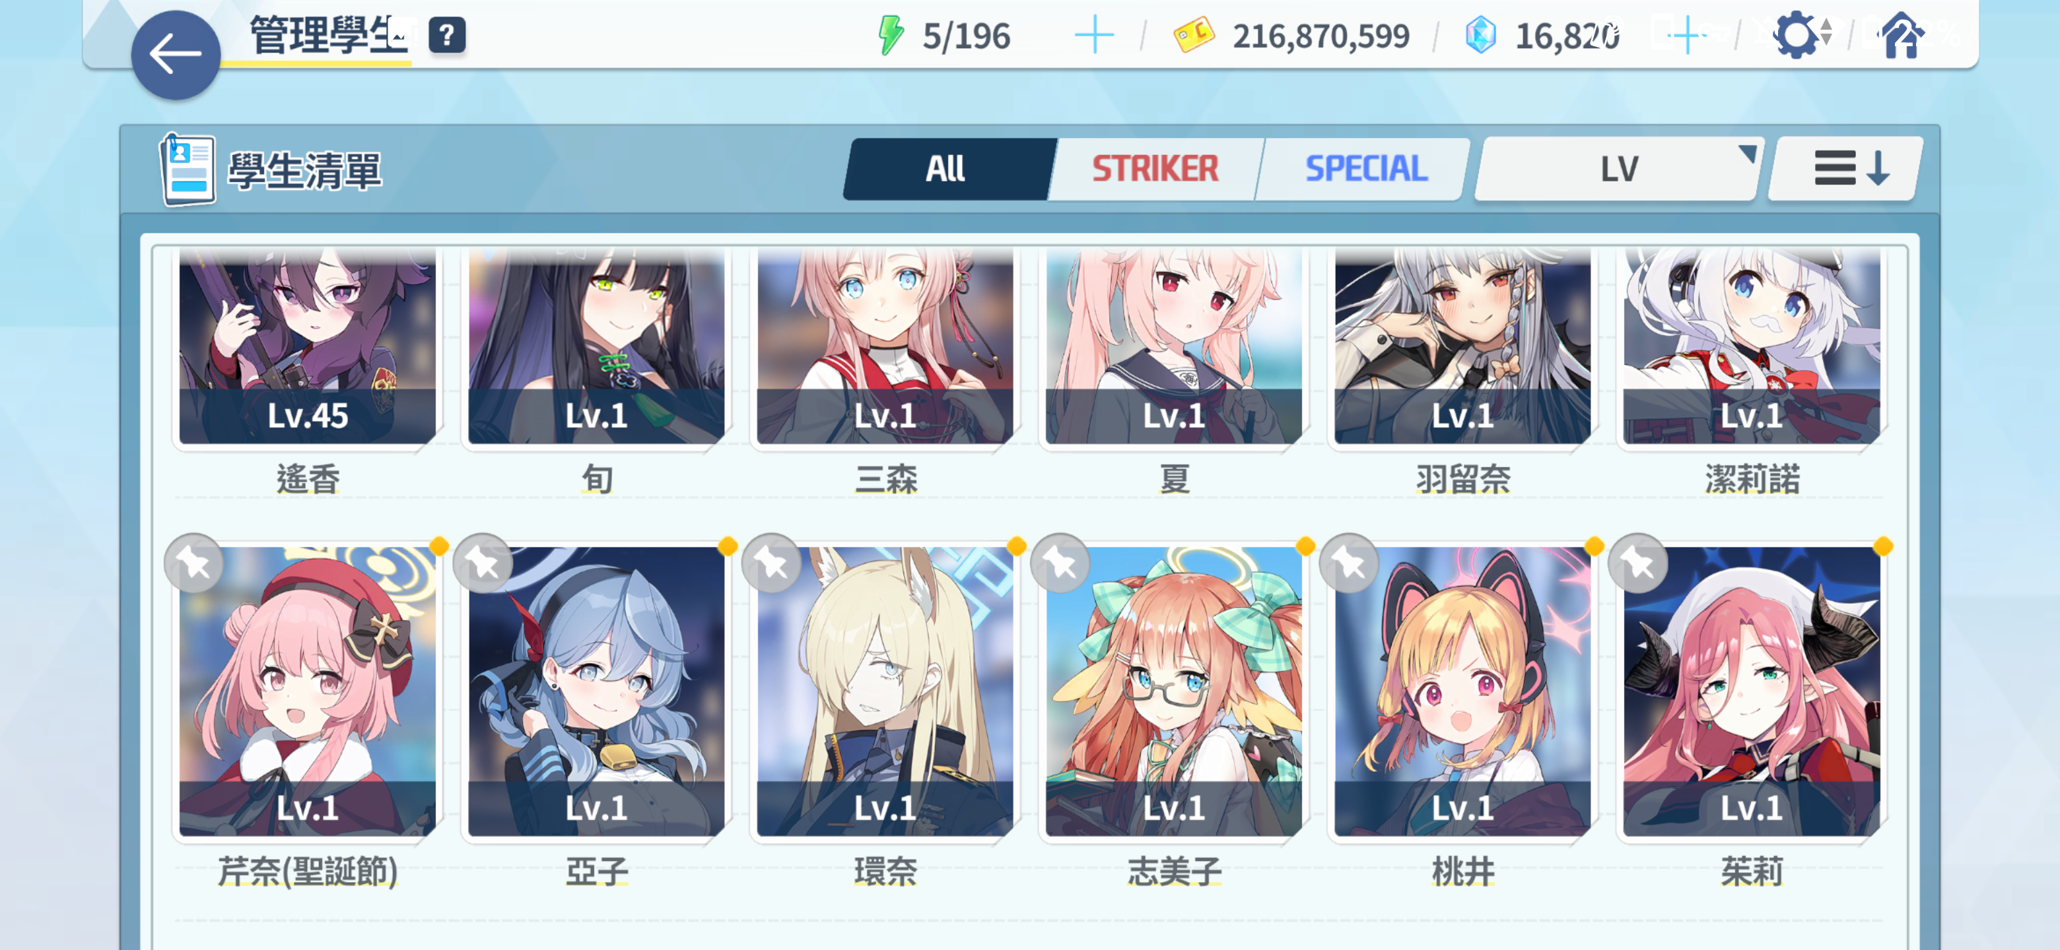Go to the home lobby icon

(1902, 36)
